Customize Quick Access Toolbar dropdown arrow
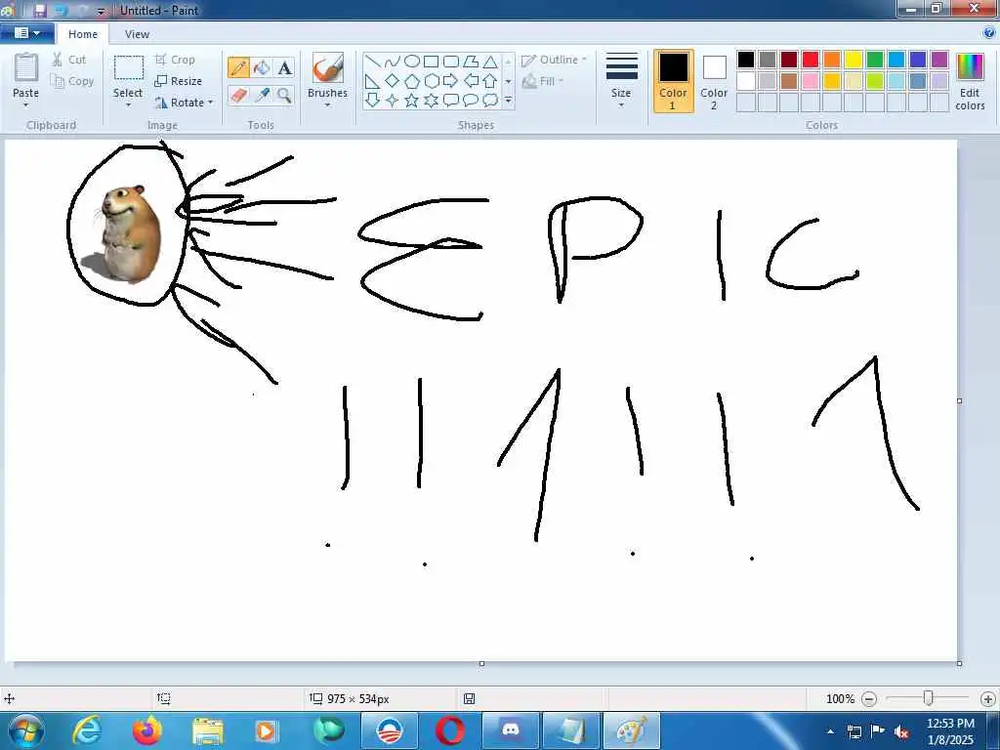 [101, 11]
